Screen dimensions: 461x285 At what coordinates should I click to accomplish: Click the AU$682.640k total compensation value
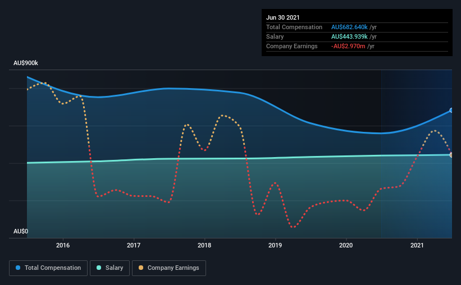coord(349,27)
